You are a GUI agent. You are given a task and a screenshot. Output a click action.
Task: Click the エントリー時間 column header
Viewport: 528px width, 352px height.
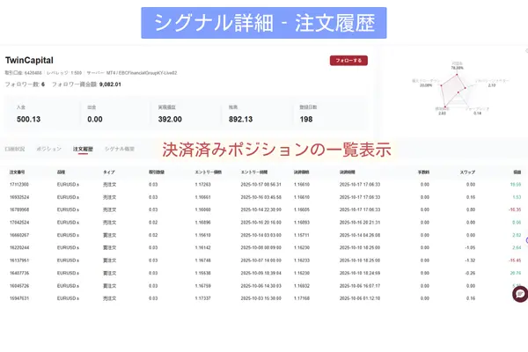[x=255, y=172]
